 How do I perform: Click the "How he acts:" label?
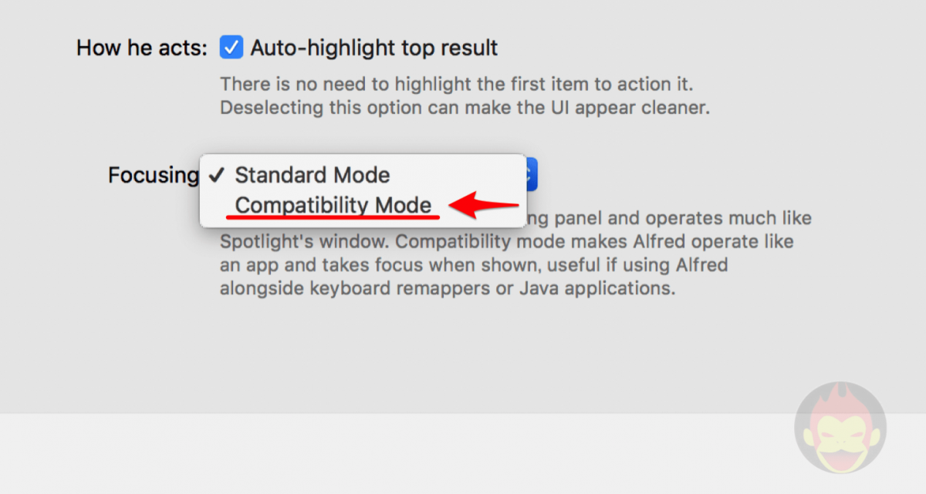(142, 49)
